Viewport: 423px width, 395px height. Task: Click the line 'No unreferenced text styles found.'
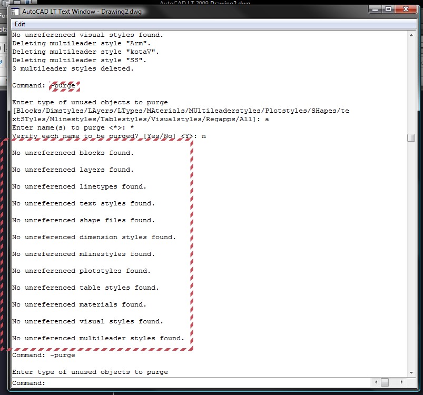tap(83, 203)
